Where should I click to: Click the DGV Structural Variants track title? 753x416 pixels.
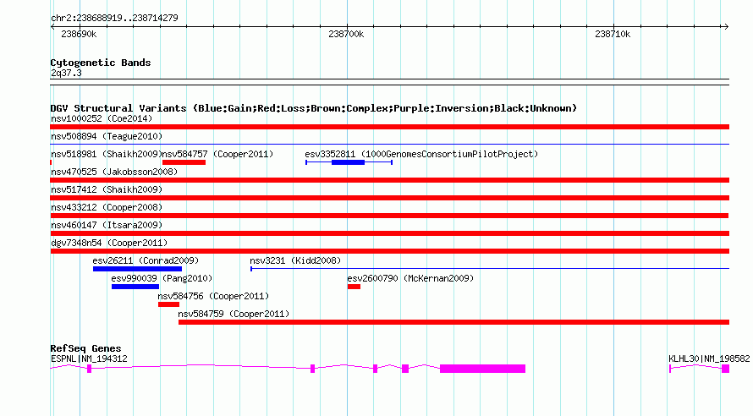tap(314, 108)
